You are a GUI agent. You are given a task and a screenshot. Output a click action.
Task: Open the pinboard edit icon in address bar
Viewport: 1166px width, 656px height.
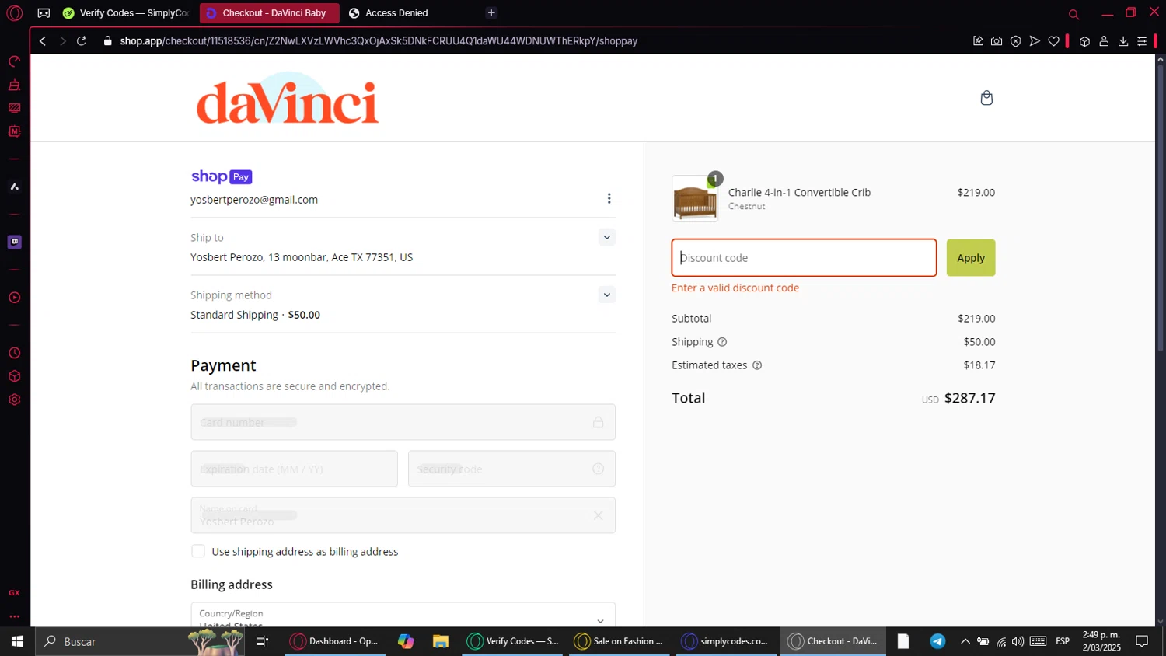click(x=978, y=41)
